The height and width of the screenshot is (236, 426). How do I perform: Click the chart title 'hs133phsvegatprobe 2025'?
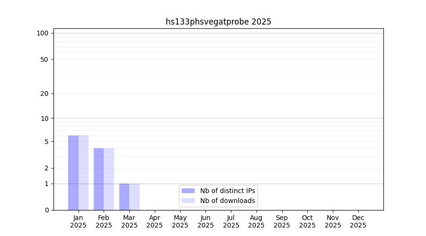pos(218,22)
